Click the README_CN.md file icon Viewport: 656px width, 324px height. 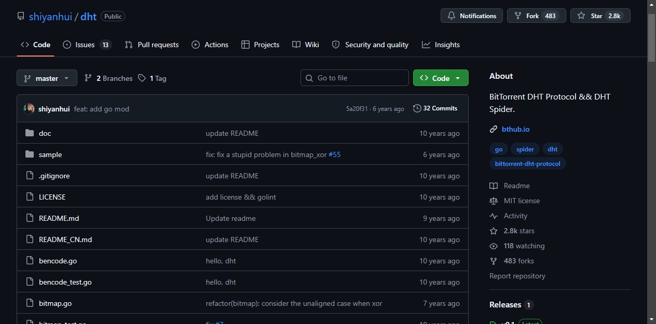[30, 240]
